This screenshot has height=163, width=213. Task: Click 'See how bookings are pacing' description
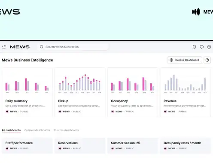[x=79, y=106]
